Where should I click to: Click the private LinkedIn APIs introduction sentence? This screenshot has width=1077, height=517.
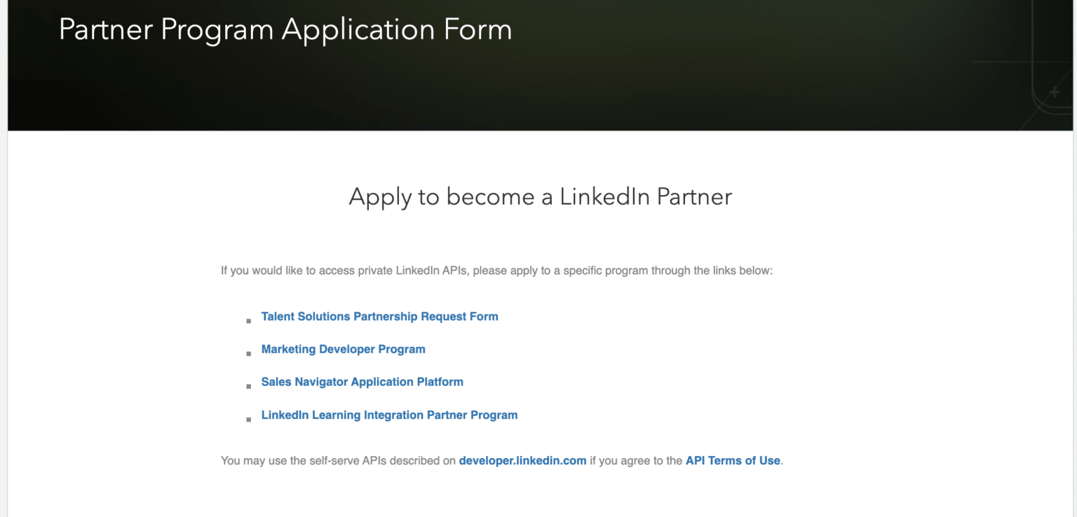(x=496, y=270)
